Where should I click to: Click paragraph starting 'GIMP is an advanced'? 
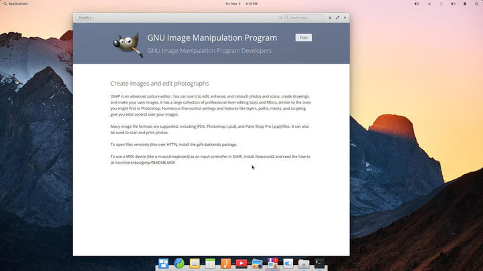211,105
